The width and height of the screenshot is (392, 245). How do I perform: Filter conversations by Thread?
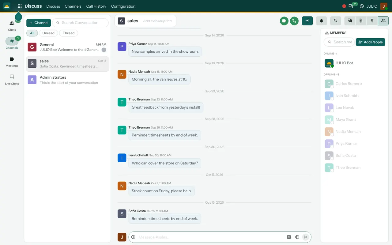pyautogui.click(x=69, y=33)
